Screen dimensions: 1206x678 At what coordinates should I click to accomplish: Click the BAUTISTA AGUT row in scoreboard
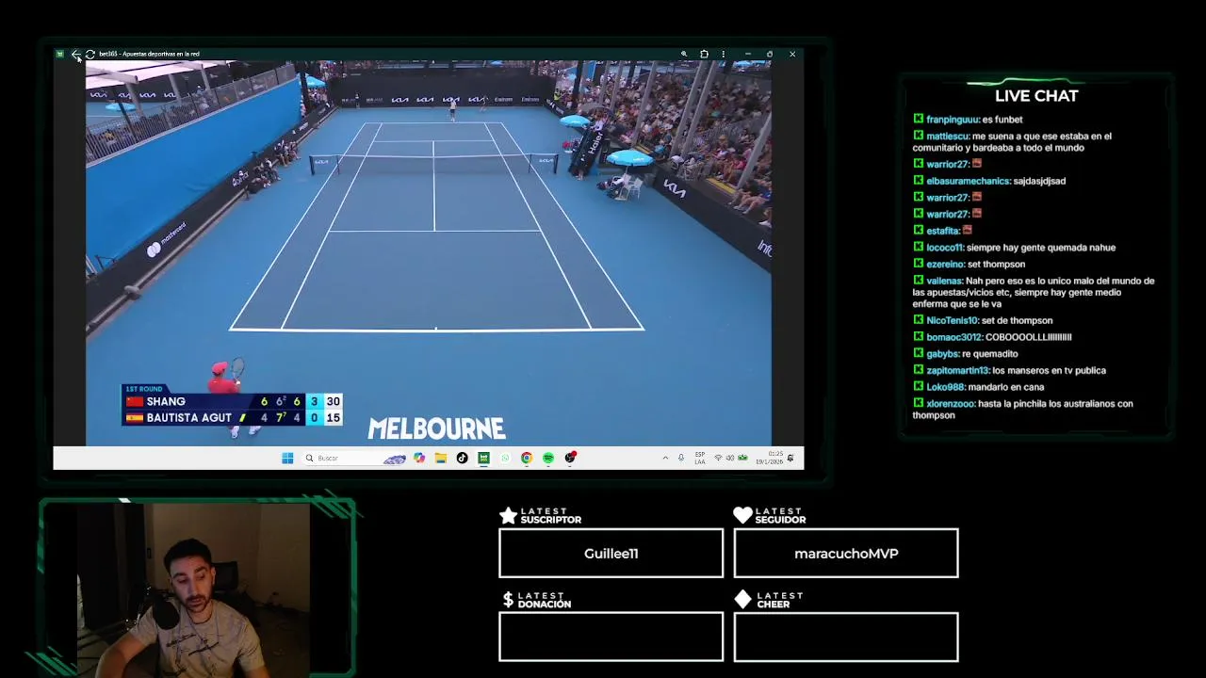232,417
